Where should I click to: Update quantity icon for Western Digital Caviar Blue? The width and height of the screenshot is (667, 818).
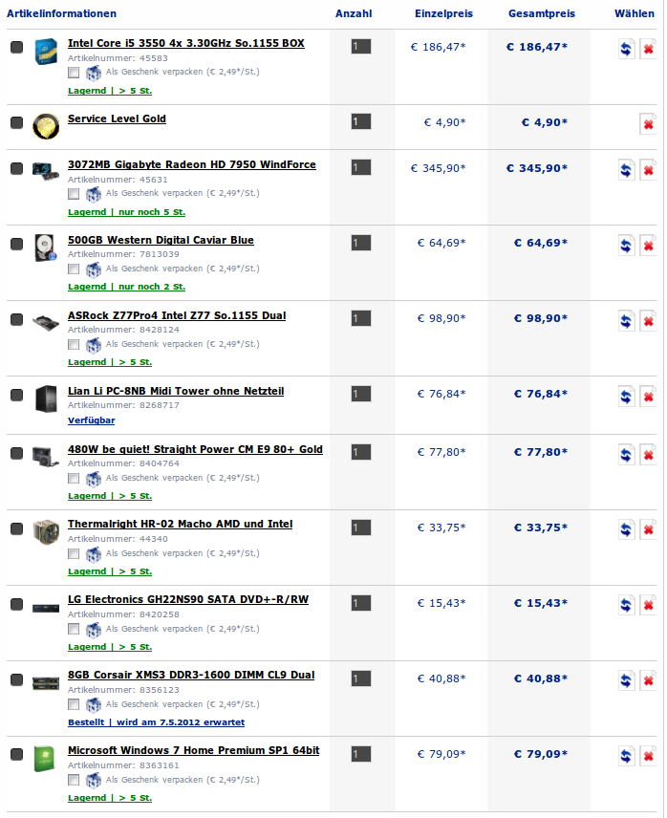click(x=626, y=246)
